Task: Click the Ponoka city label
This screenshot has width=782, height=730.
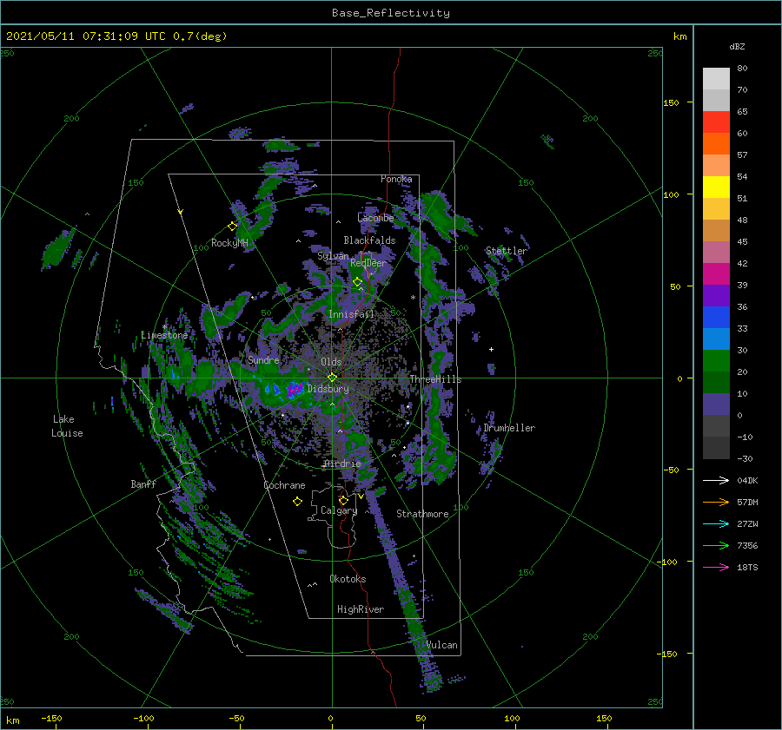Action: 396,179
